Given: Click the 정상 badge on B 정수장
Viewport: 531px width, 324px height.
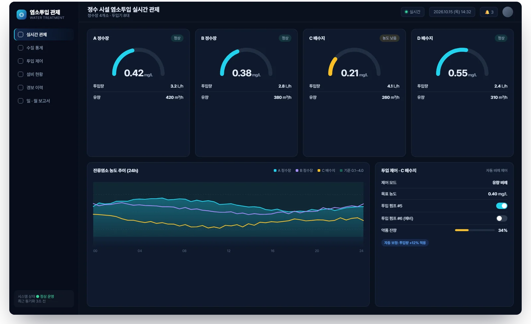Looking at the screenshot, I should click(285, 38).
